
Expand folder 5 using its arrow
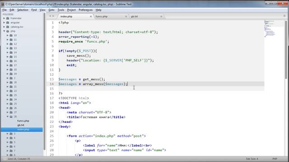click(8, 142)
